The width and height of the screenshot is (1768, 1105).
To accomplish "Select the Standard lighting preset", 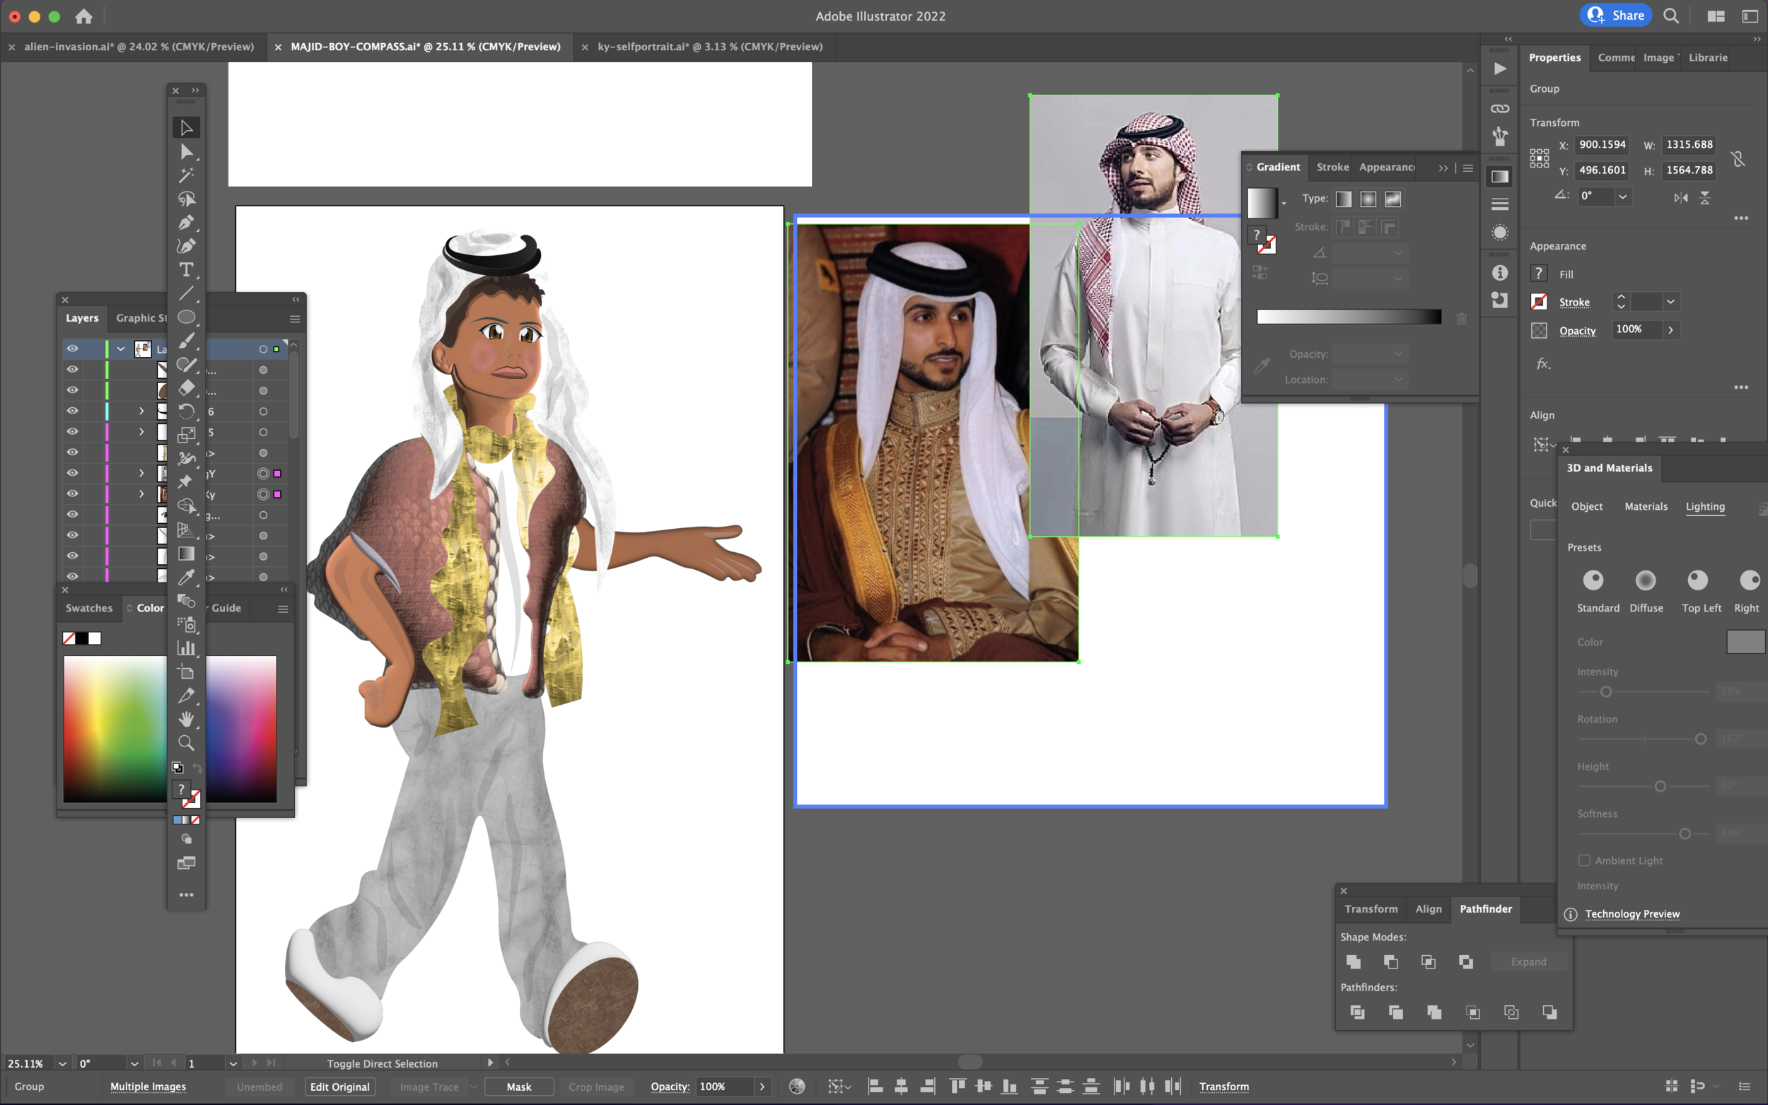I will (x=1593, y=580).
